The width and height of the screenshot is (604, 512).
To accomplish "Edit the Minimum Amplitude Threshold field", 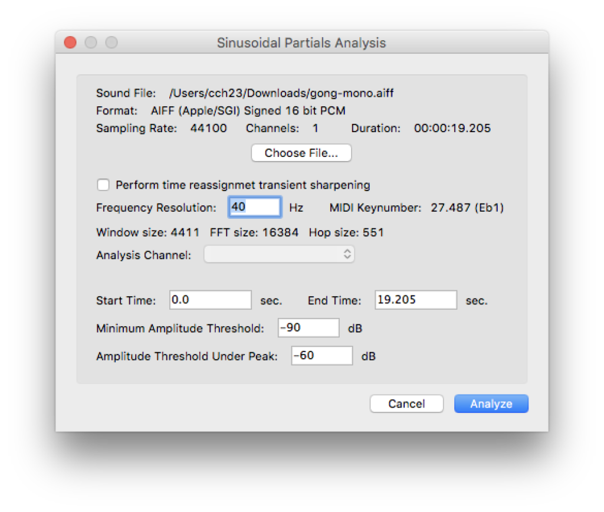I will [308, 328].
